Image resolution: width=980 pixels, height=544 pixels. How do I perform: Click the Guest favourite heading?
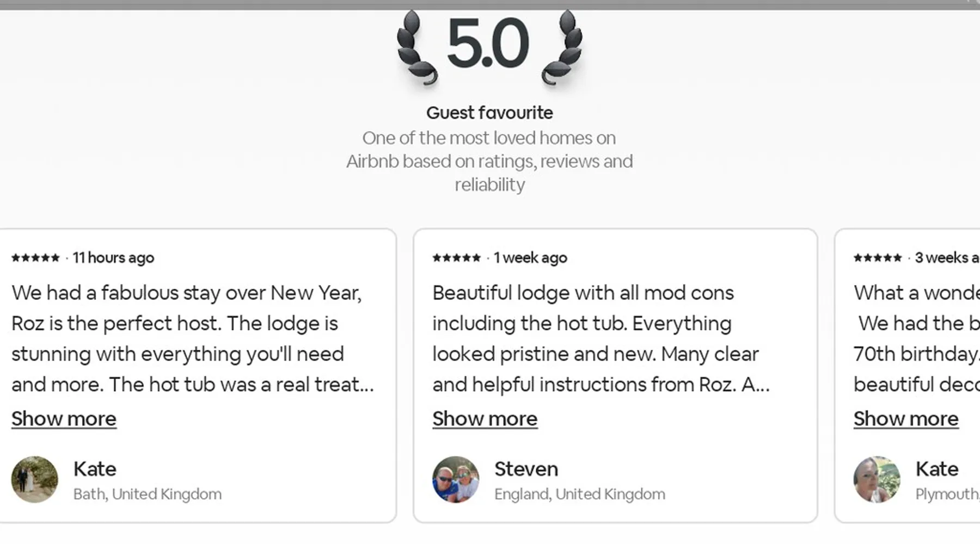489,113
